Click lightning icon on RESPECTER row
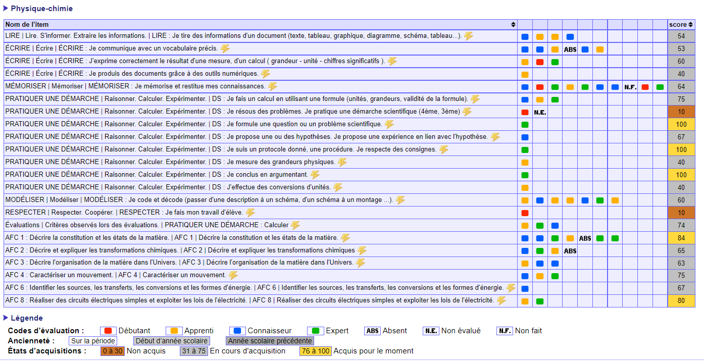 point(250,213)
